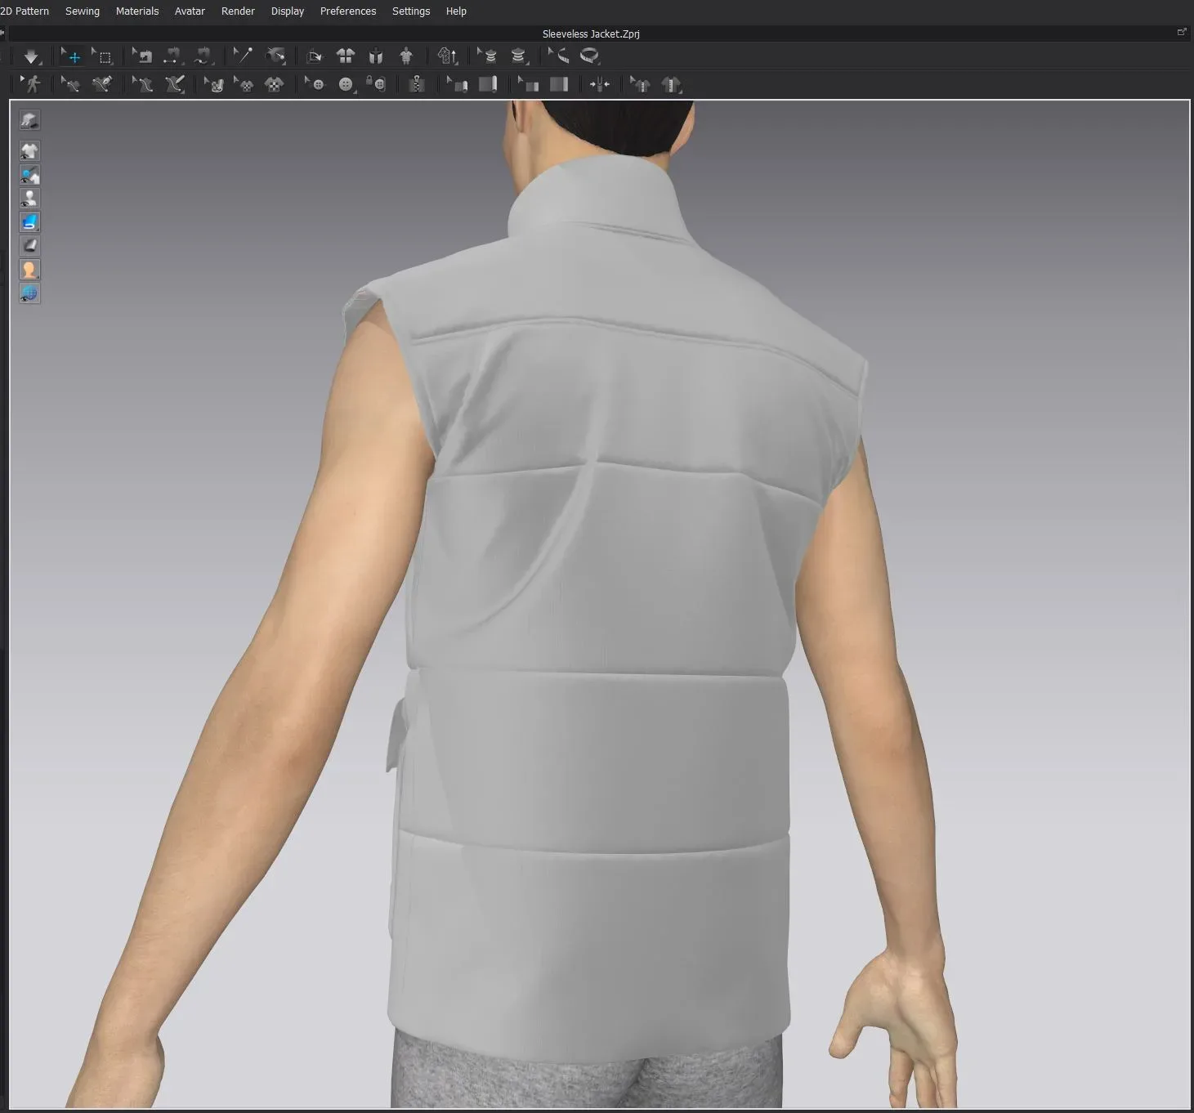Image resolution: width=1194 pixels, height=1113 pixels.
Task: Open the Sewing menu
Action: (83, 11)
